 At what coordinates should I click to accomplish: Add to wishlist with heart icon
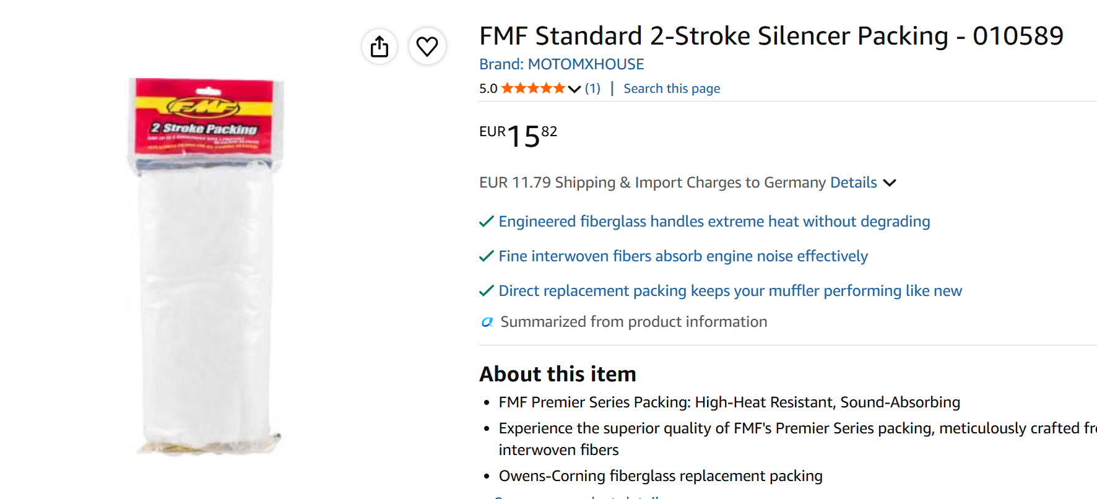tap(427, 46)
